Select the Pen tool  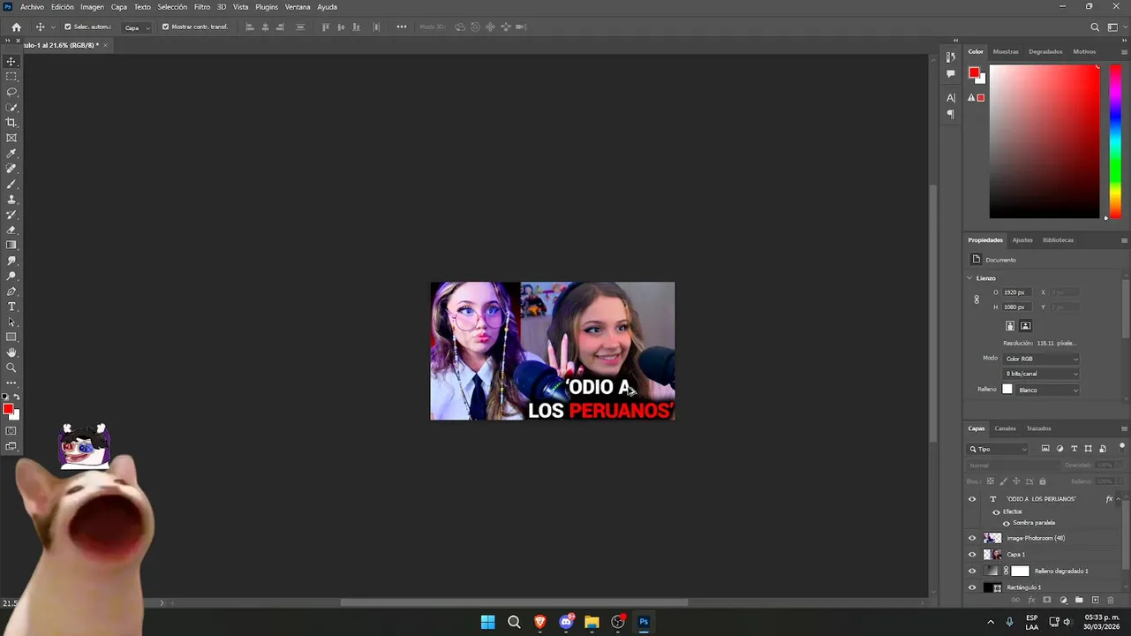(11, 291)
